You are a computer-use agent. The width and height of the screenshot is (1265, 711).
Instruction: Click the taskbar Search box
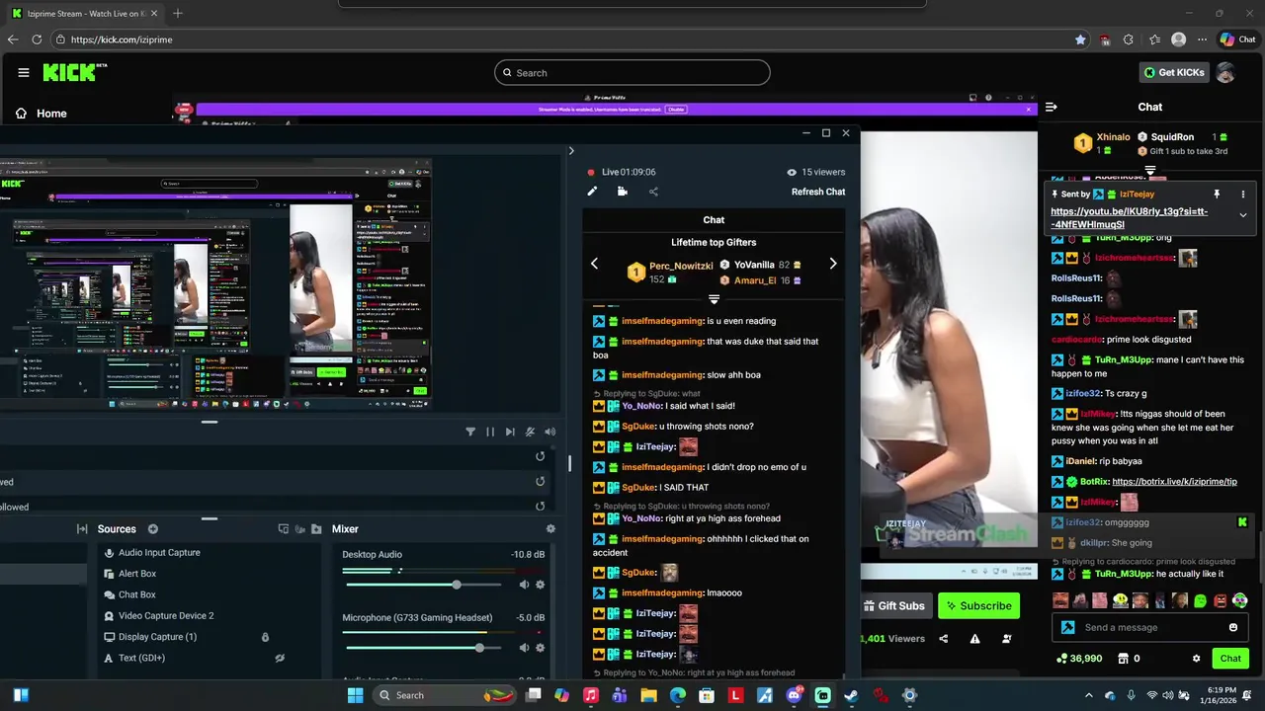[447, 695]
